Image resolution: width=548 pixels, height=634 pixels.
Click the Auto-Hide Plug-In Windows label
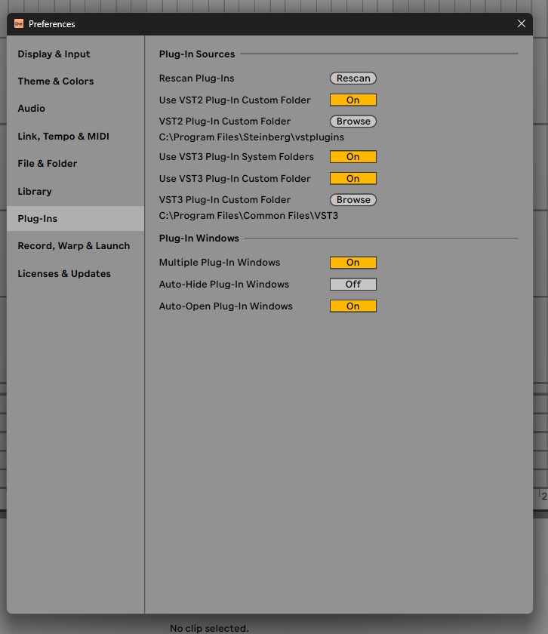click(223, 285)
